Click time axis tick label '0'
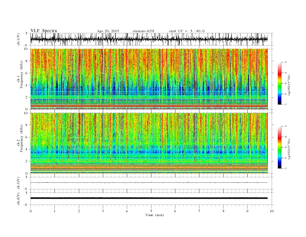 tap(31, 211)
